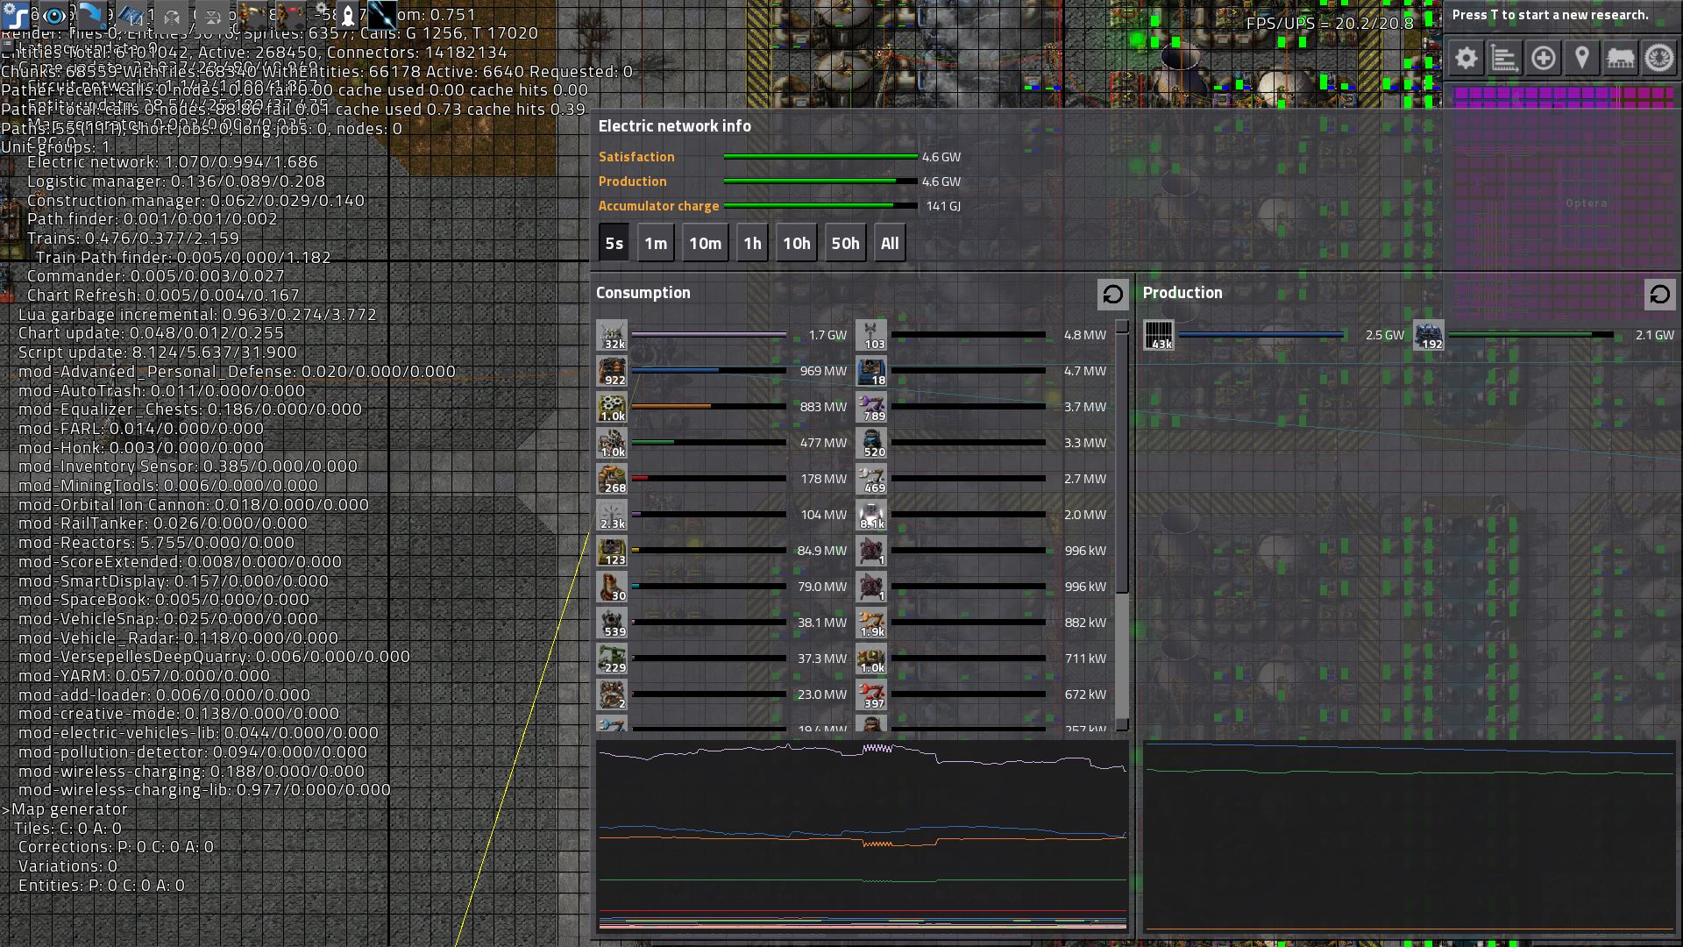The image size is (1683, 947).
Task: Open the game menu gear icon
Action: coord(1466,59)
